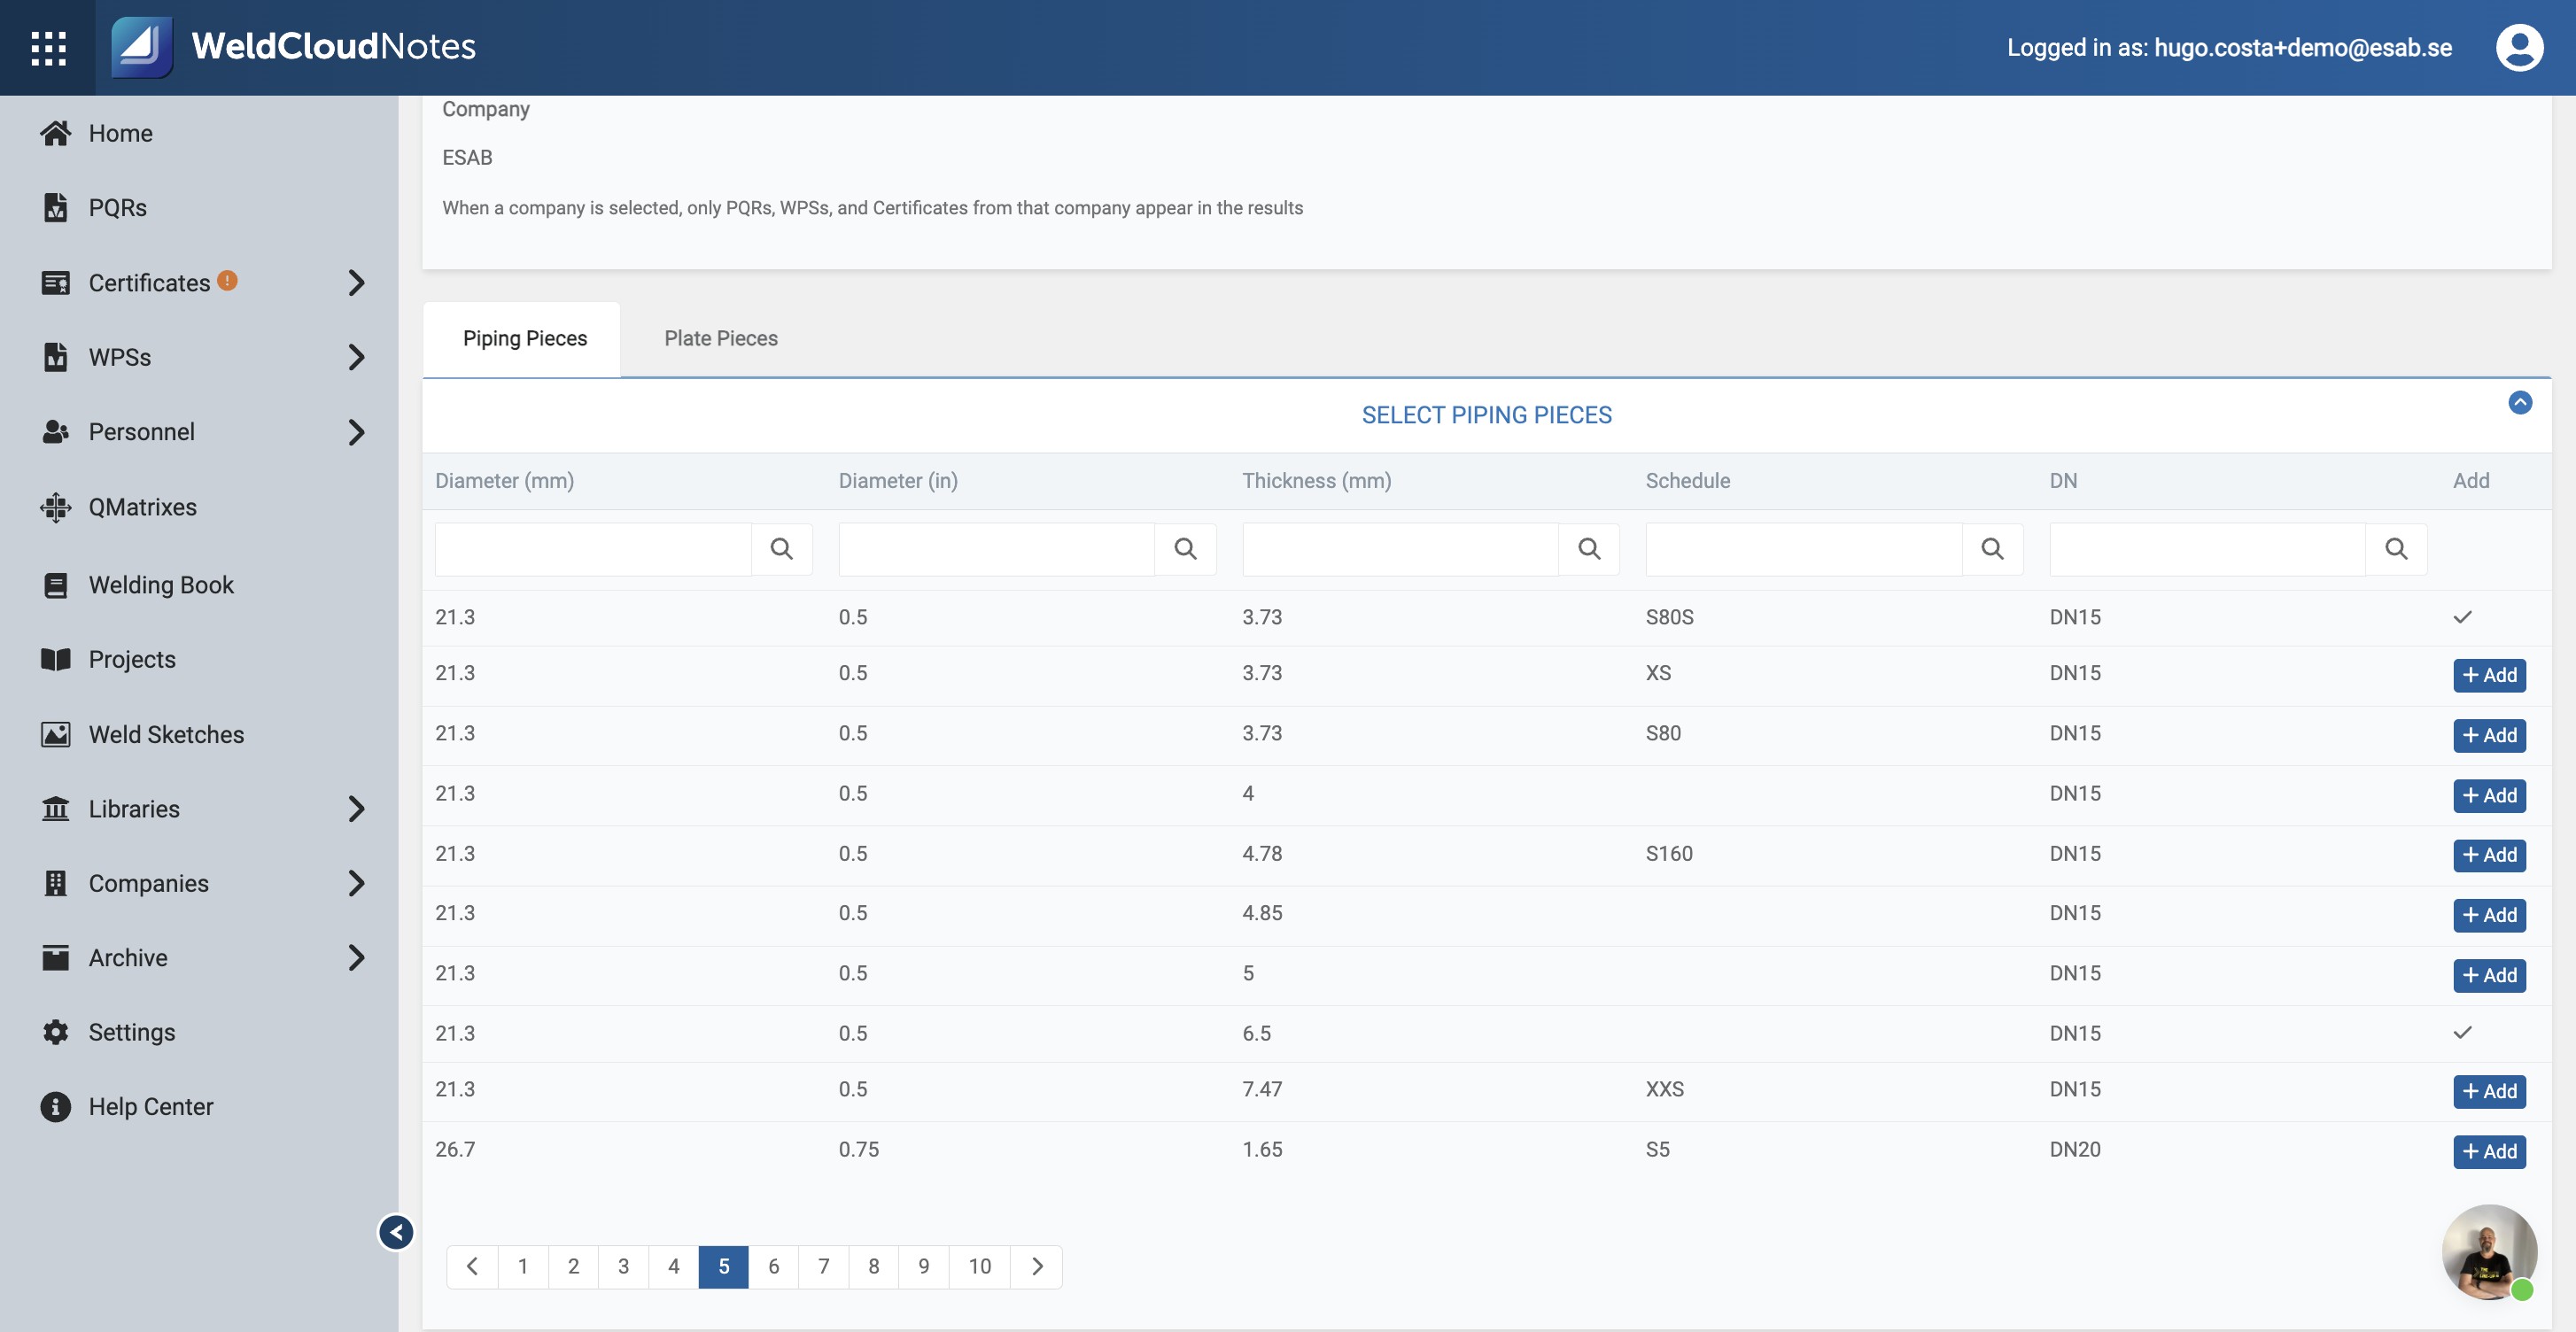2576x1332 pixels.
Task: Click the Schedule column search magnifier icon
Action: (1992, 549)
